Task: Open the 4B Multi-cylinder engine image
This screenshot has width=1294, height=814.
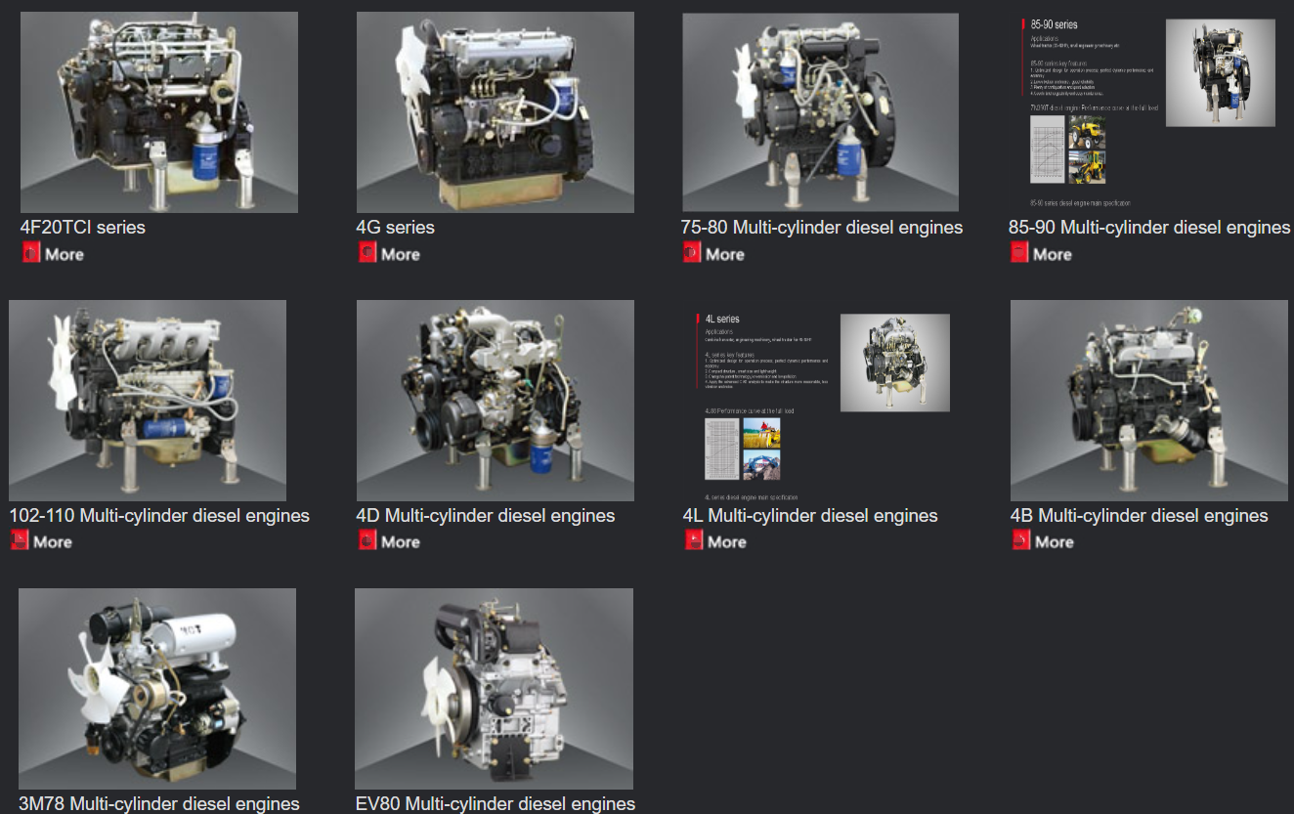Action: (x=1149, y=401)
